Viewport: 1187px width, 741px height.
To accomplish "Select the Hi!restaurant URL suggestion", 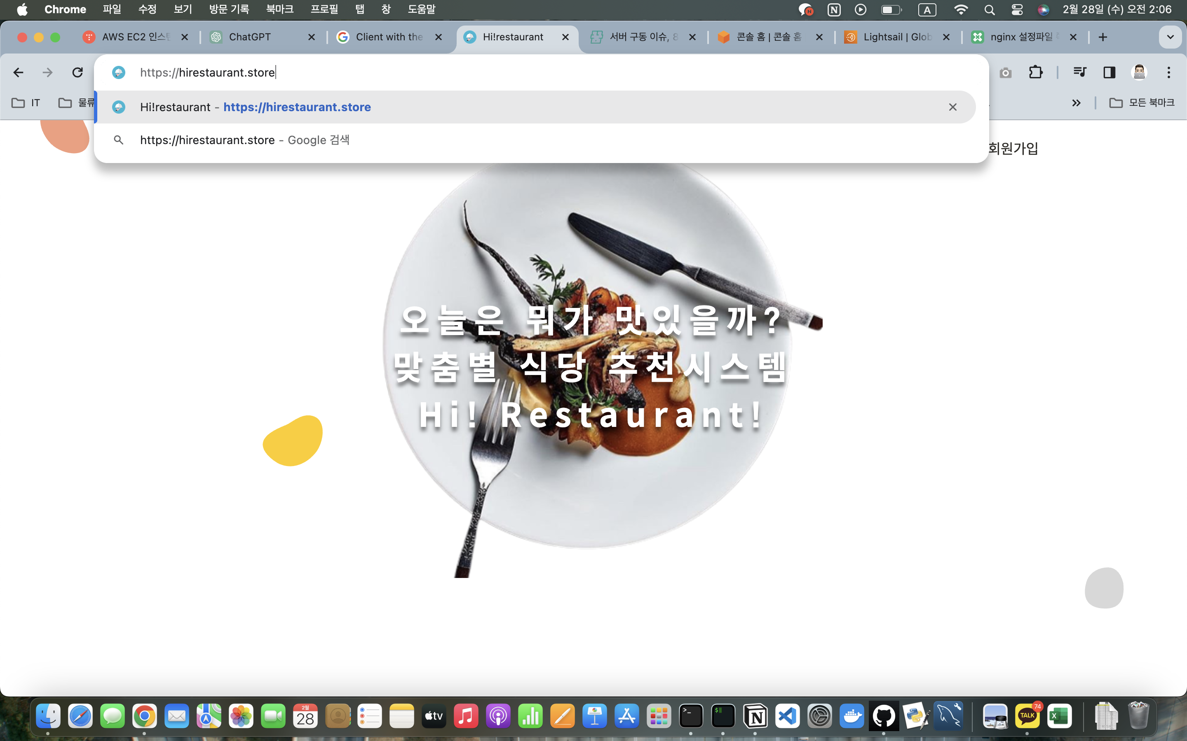I will (x=297, y=107).
